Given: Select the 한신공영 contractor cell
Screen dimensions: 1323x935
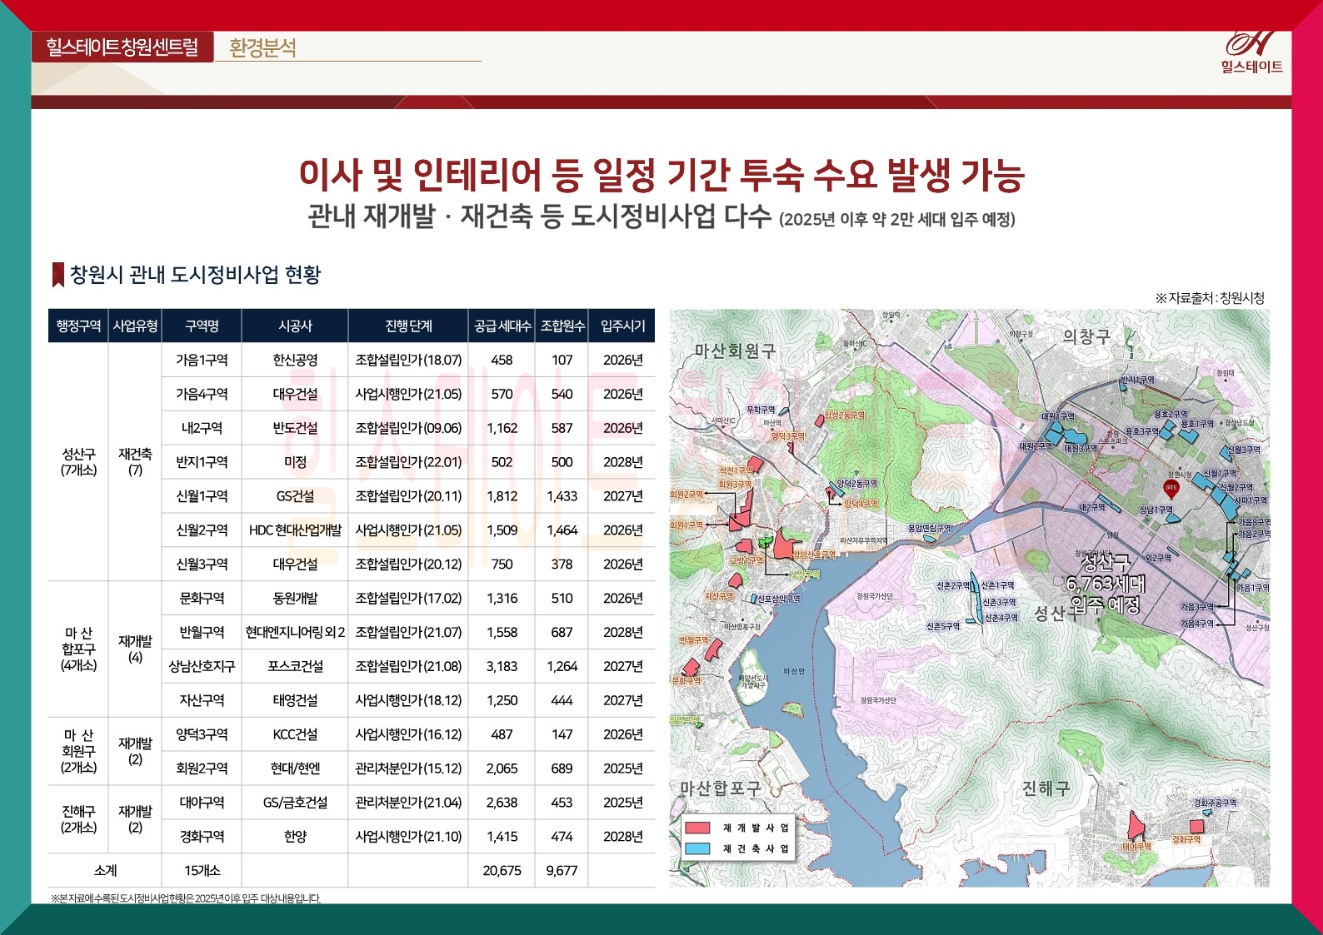Looking at the screenshot, I should (295, 360).
